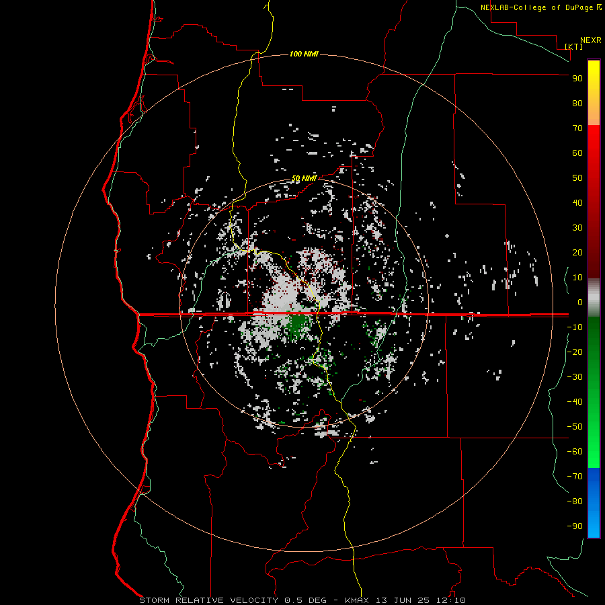Viewport: 605px width, 605px height.
Task: Click the -50 scale value
Action: coord(575,426)
